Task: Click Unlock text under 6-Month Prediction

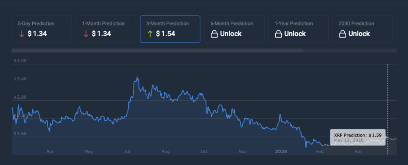Action: 231,34
